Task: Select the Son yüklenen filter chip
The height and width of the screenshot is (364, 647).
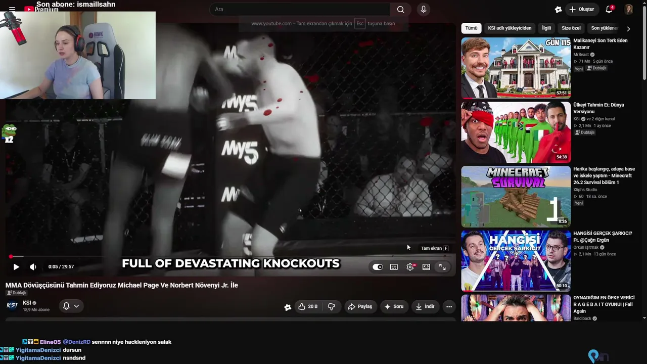Action: 604,28
